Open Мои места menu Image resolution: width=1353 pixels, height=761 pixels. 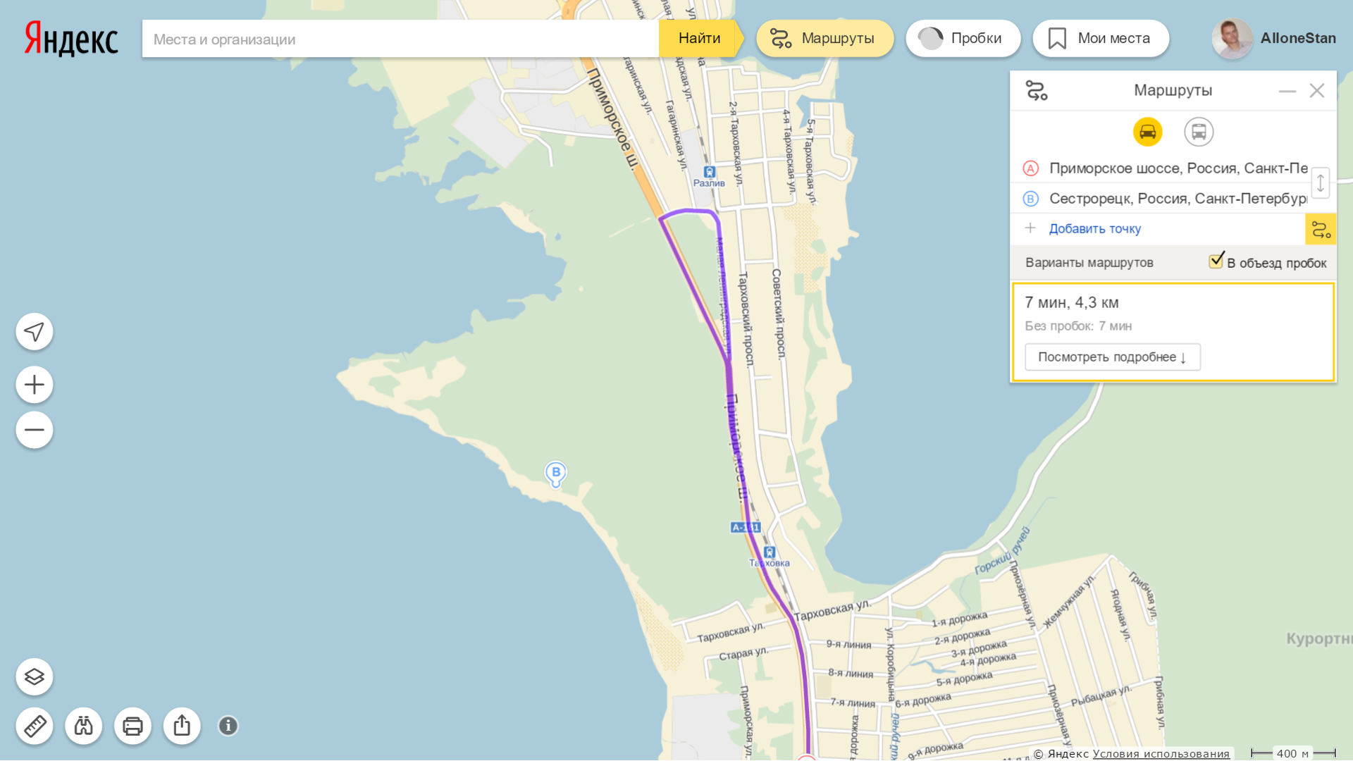(1101, 38)
